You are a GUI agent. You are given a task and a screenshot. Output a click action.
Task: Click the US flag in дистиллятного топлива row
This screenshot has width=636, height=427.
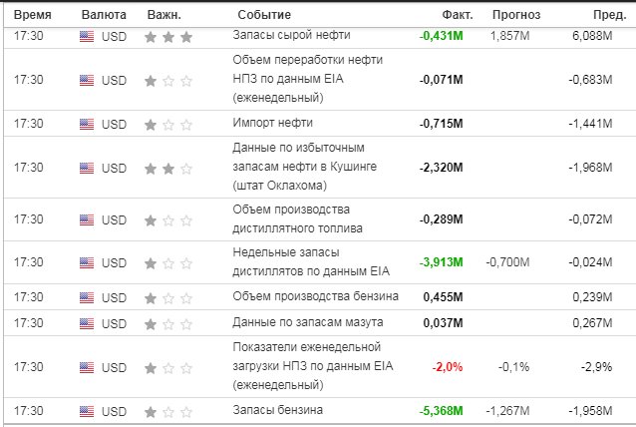tap(87, 220)
